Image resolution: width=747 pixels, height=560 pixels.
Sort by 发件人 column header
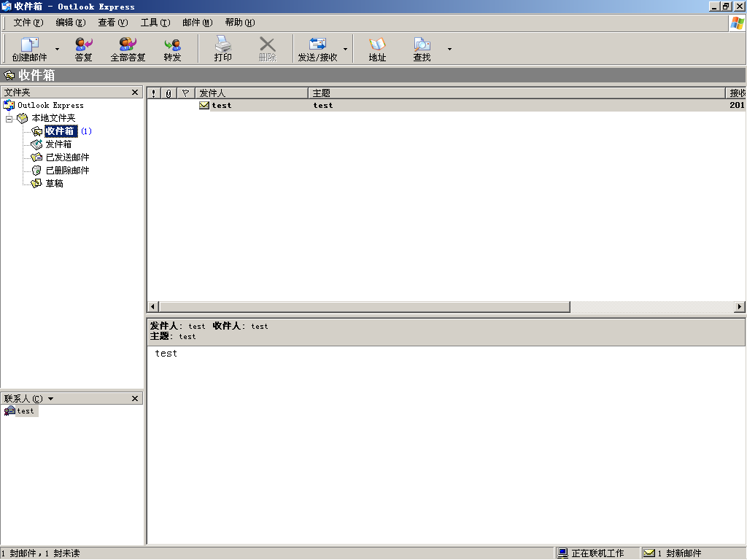tap(252, 93)
